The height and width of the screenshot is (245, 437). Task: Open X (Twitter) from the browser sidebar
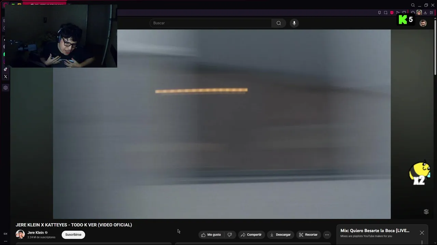pyautogui.click(x=5, y=77)
